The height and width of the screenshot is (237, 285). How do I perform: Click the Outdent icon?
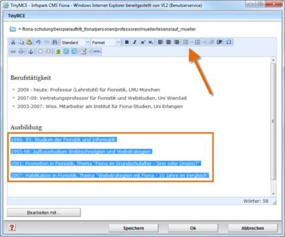(x=212, y=42)
